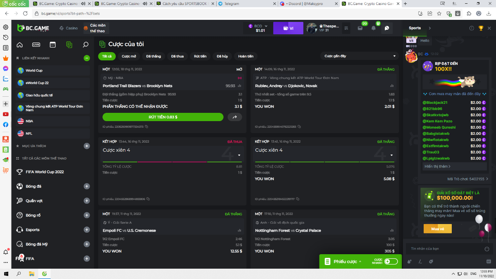
Task: Toggle the chat panel with the chat bubble icon
Action: click(x=387, y=28)
